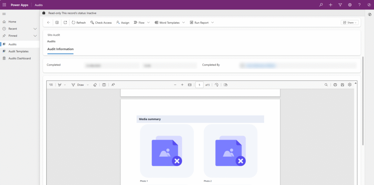
Task: Print the PDF document
Action: [335, 85]
